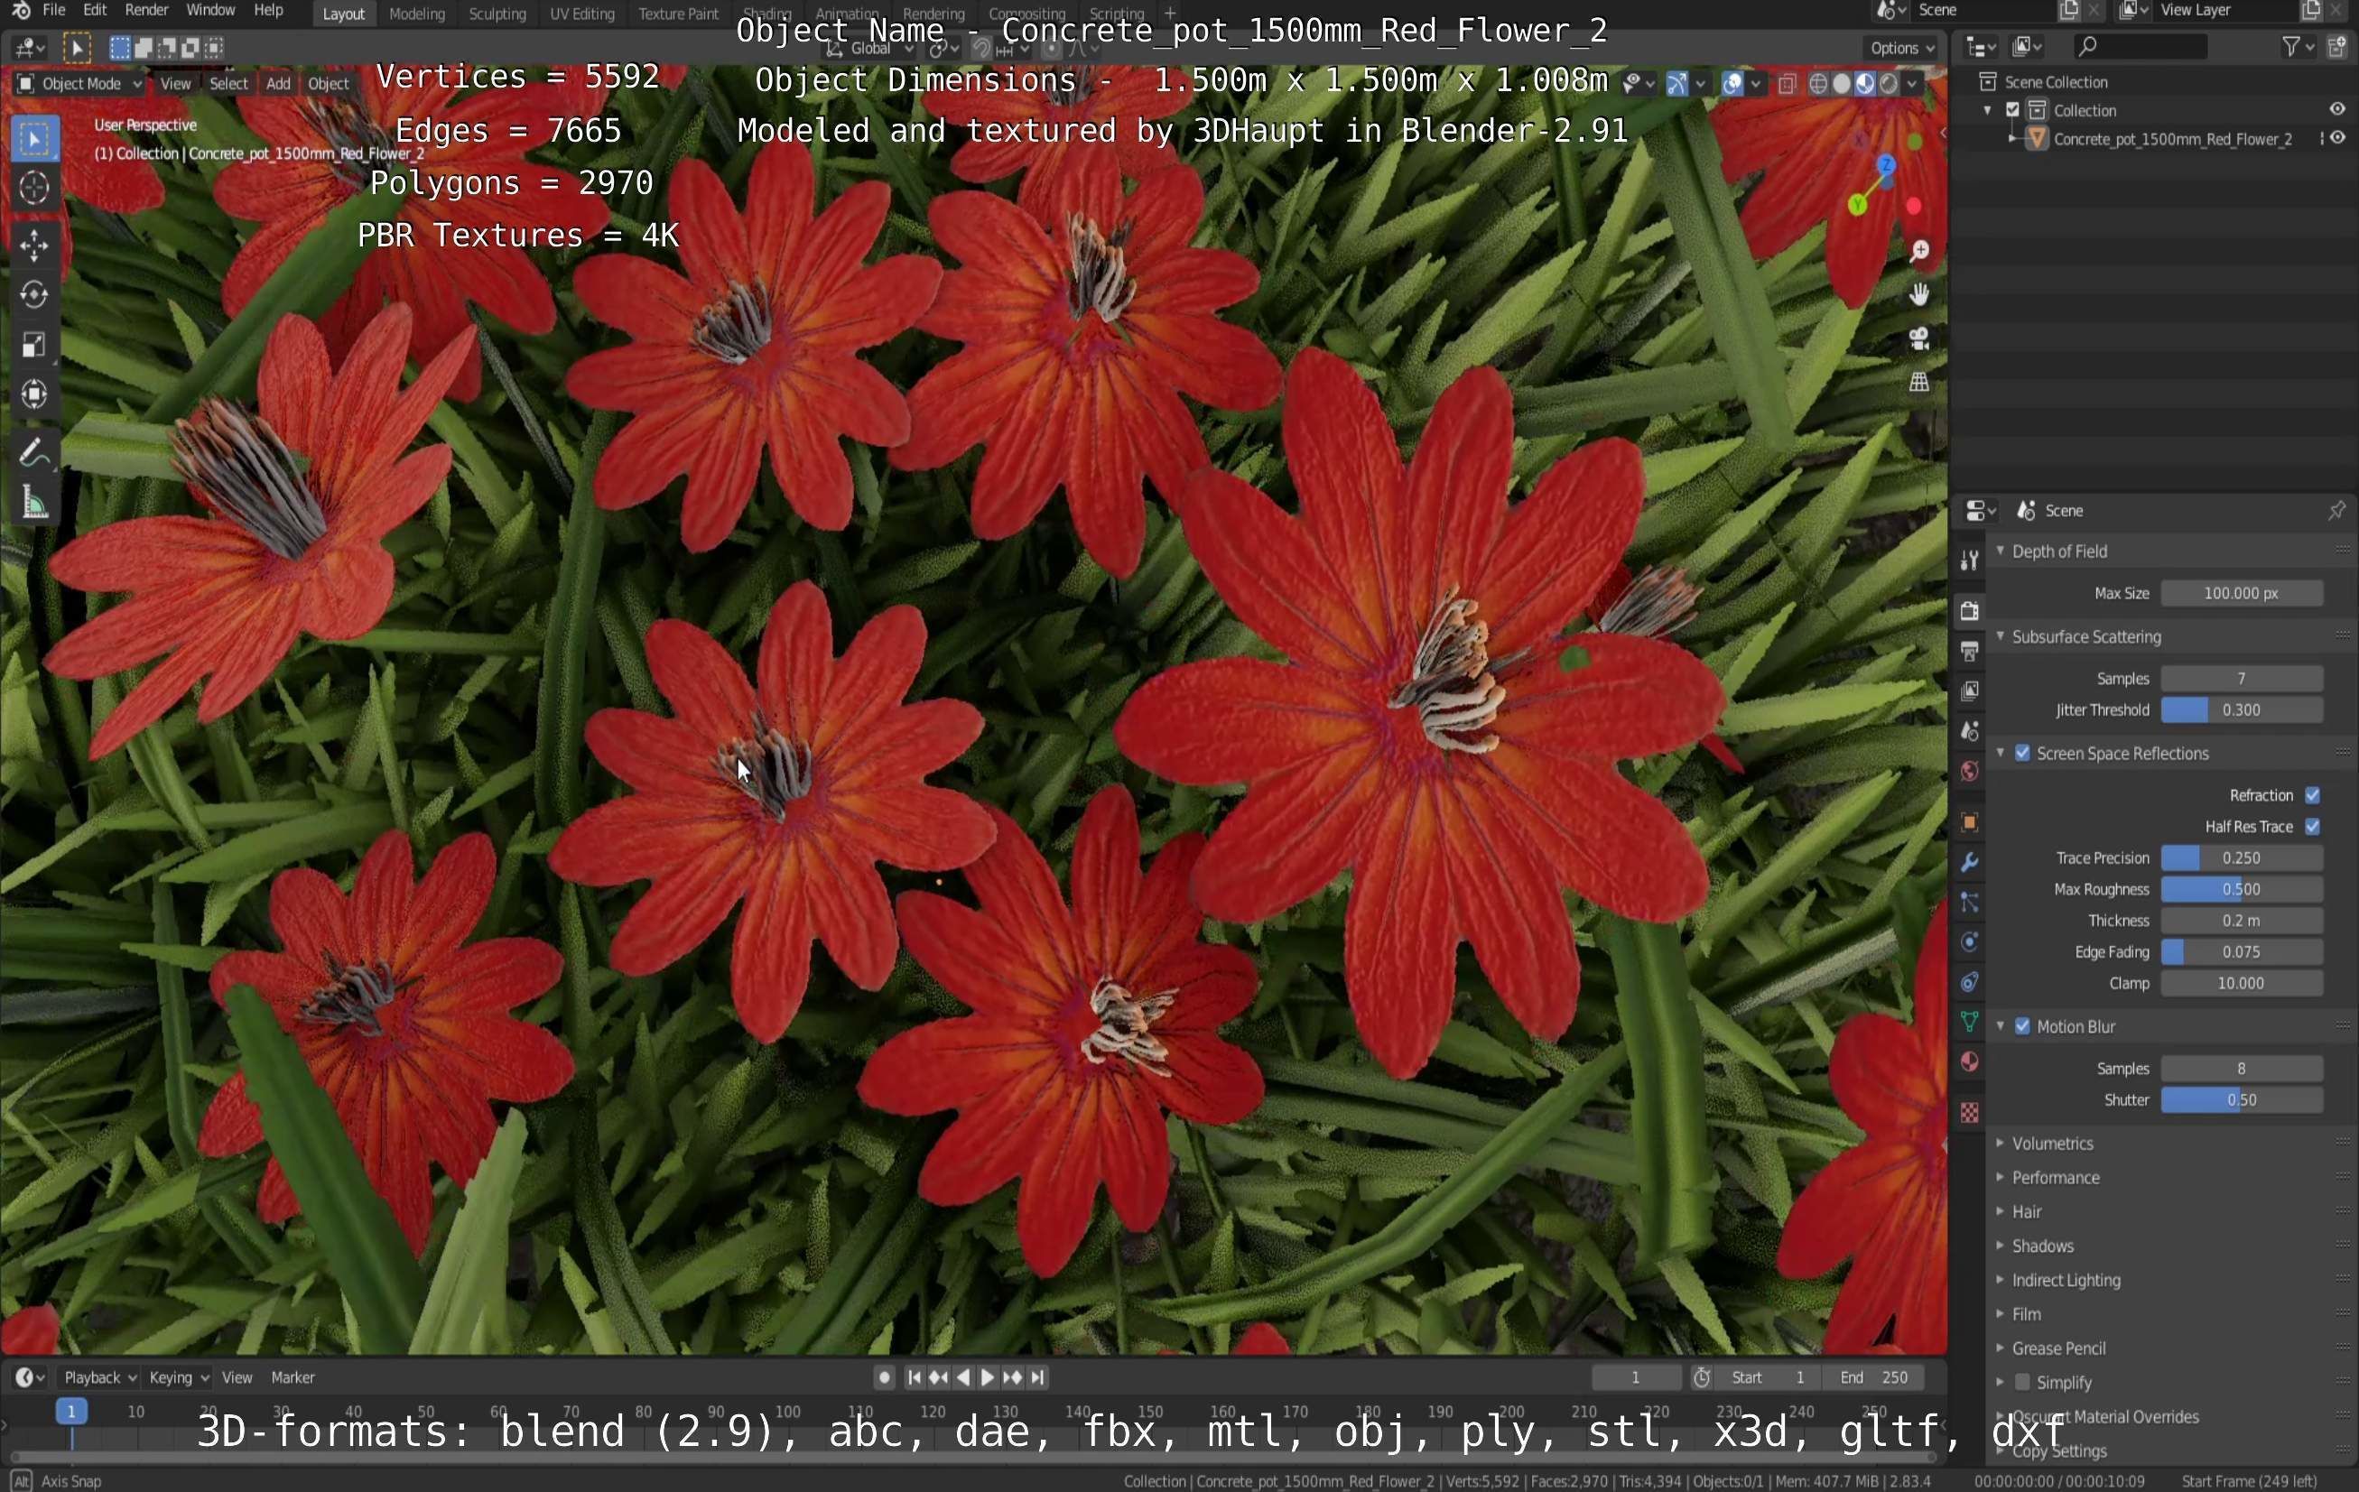This screenshot has width=2359, height=1492.
Task: Select the Scale tool
Action: tap(34, 345)
